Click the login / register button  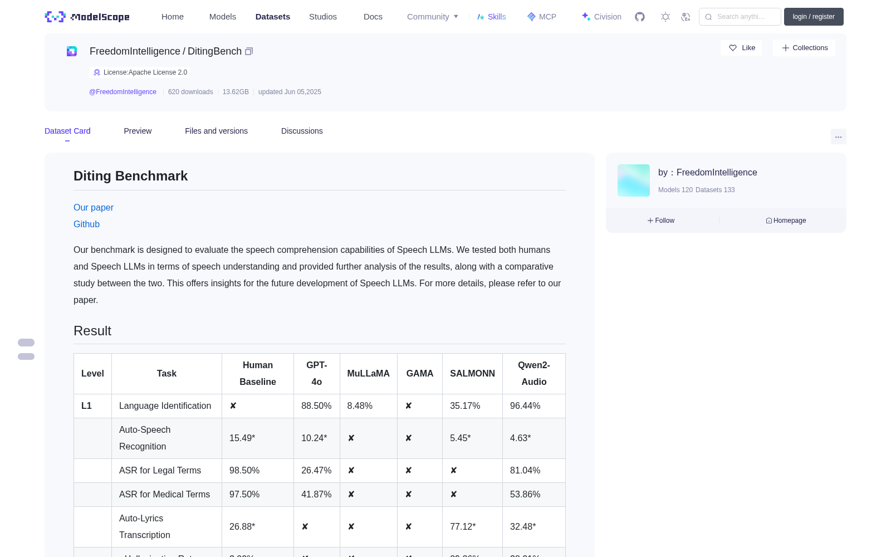tap(814, 17)
